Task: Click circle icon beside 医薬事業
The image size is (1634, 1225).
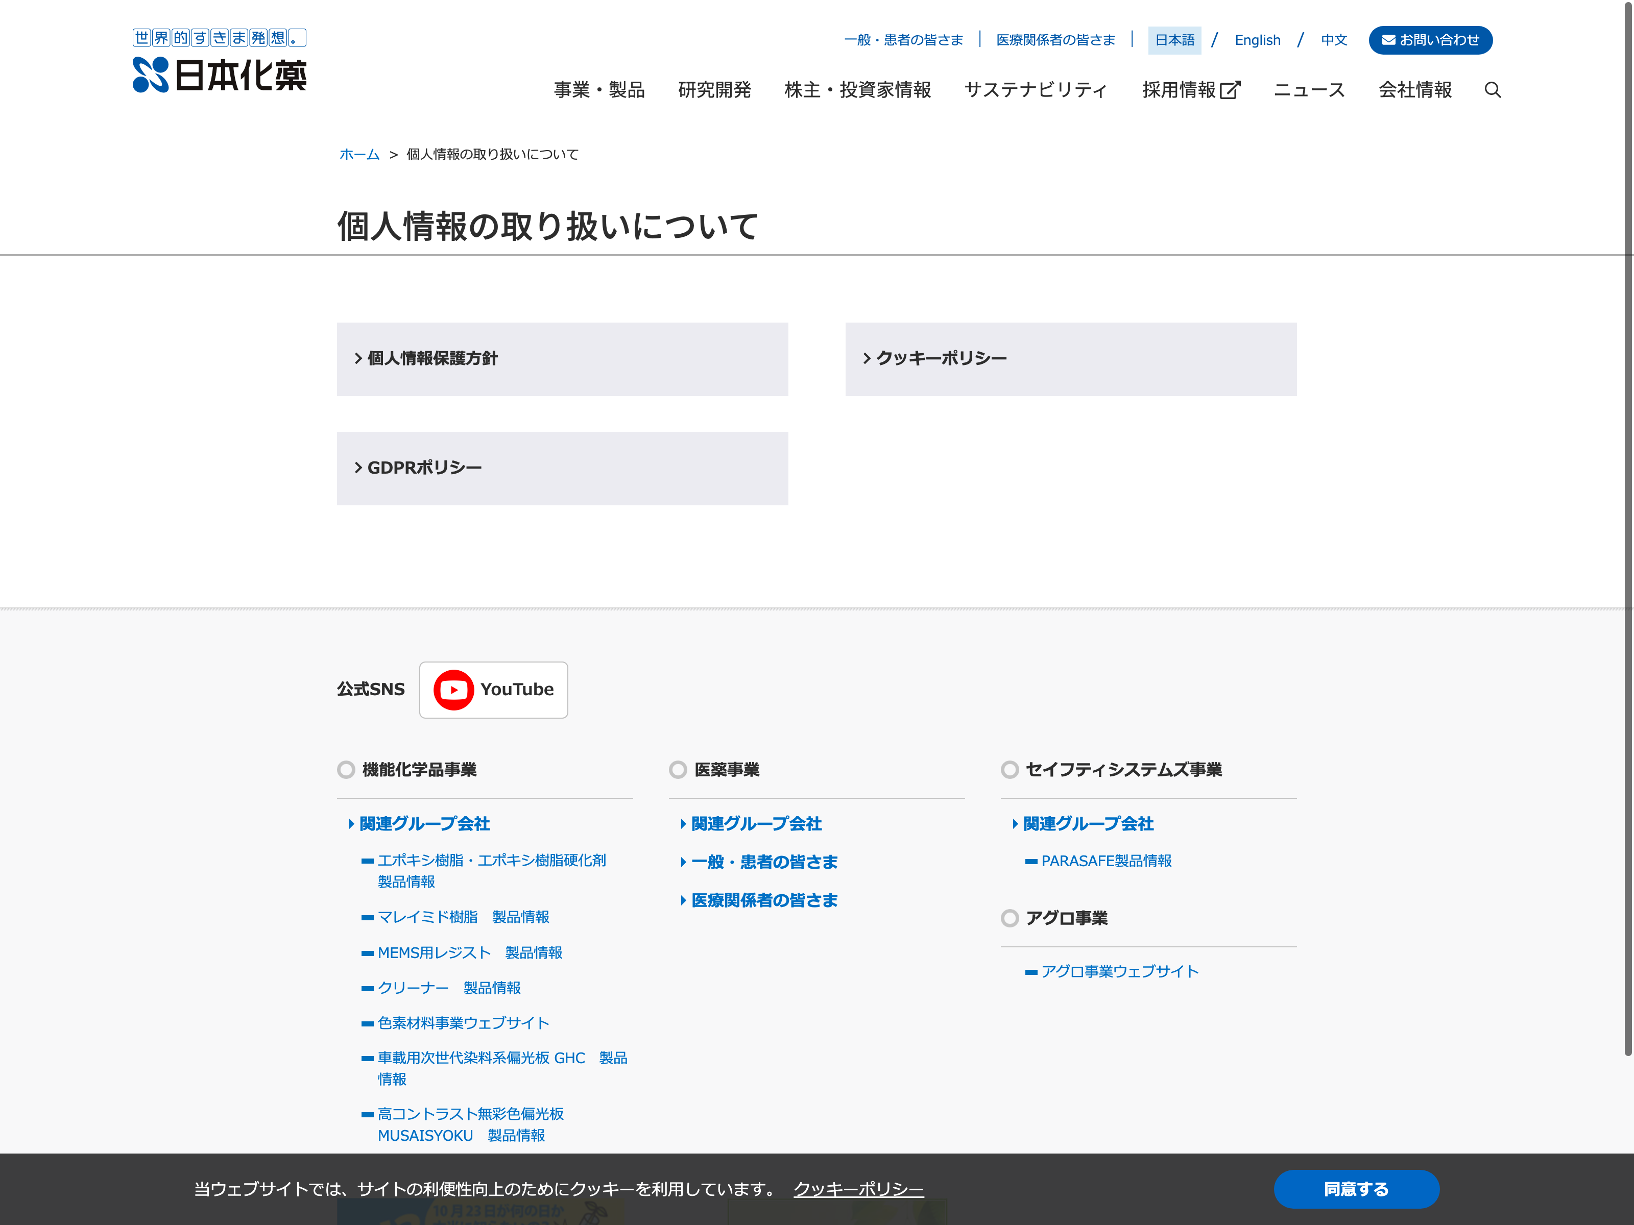Action: [x=678, y=769]
